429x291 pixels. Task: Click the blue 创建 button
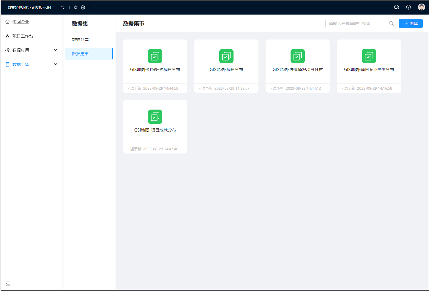pos(411,23)
